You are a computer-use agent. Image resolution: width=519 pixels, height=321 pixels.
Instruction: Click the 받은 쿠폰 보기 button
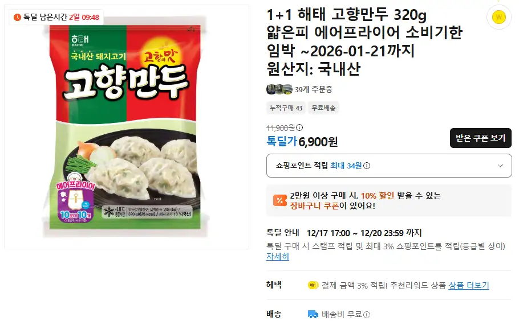coord(481,138)
